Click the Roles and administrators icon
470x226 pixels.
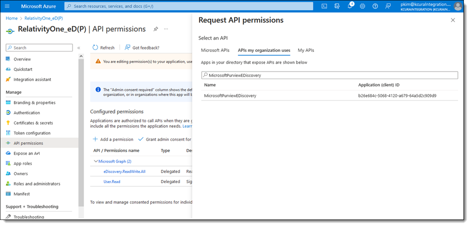point(9,184)
